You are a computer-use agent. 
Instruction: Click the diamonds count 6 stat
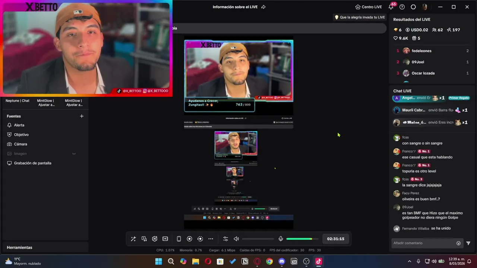[x=398, y=30]
